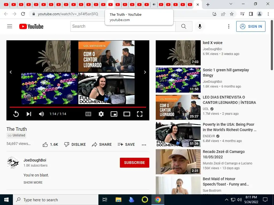Click the address bar URL
274x205 pixels.
click(68, 14)
